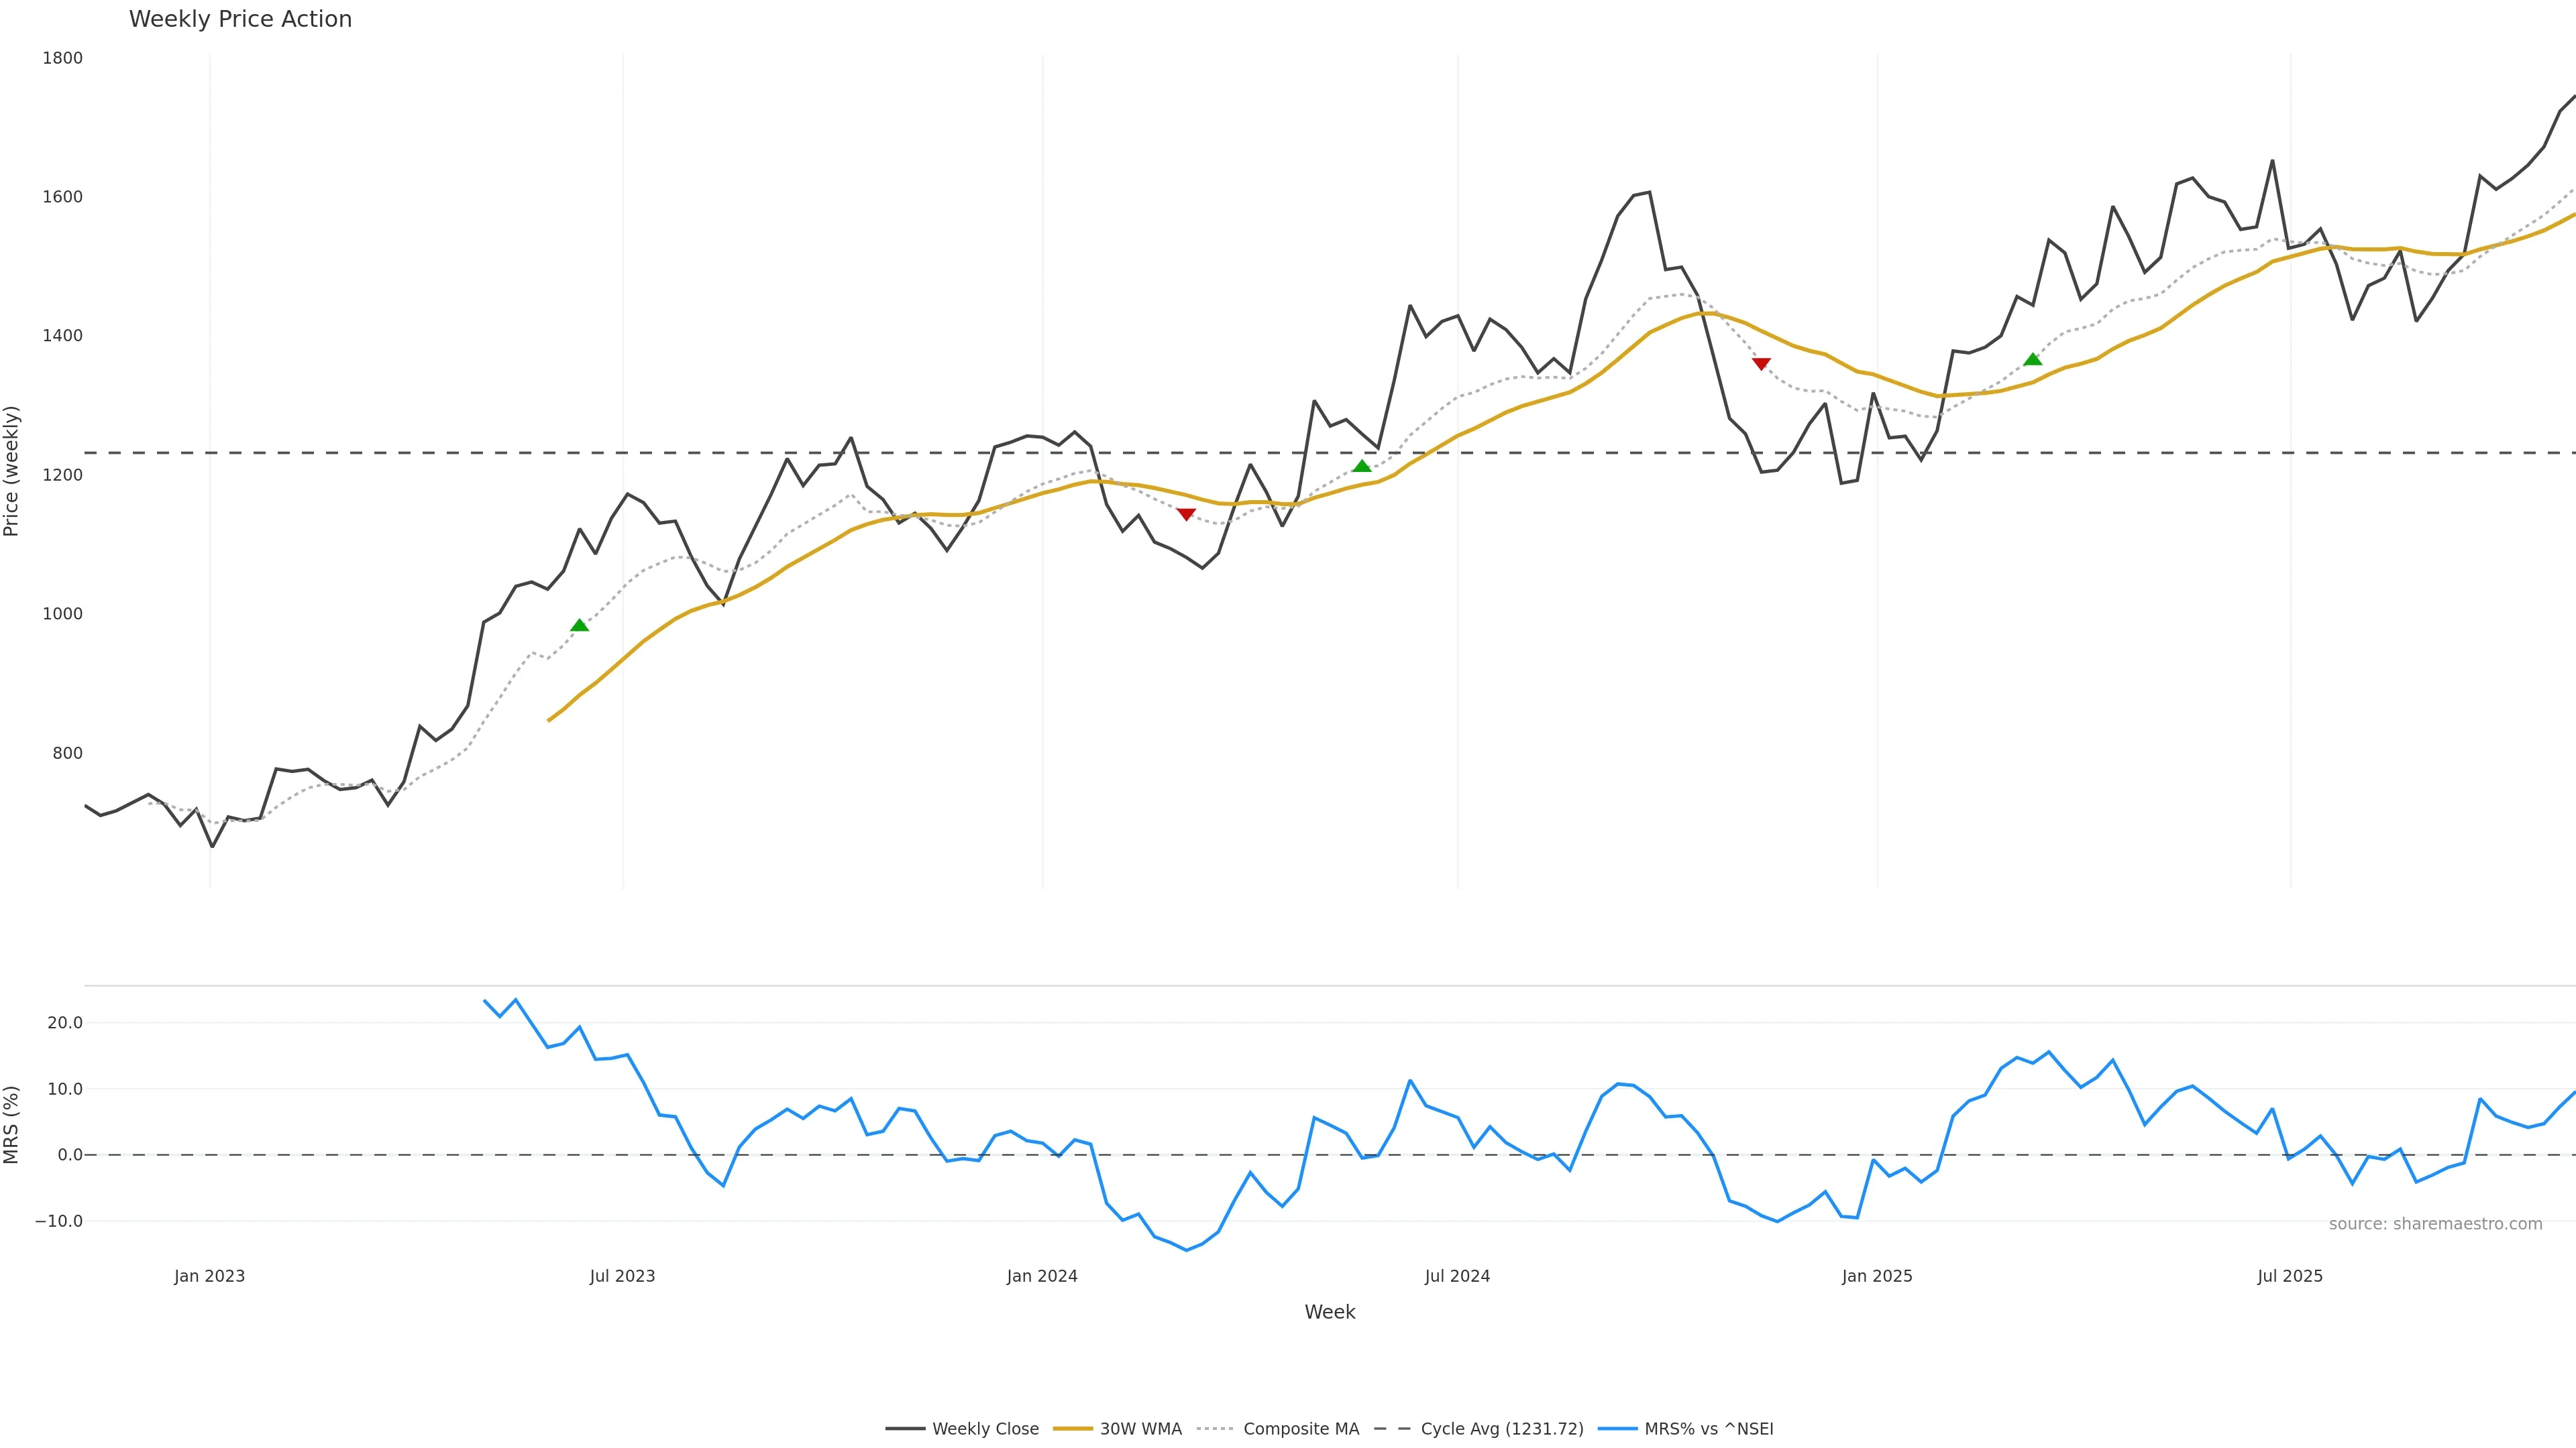Click the red down-triangle marker near March 2024
The width and height of the screenshot is (2576, 1448).
pyautogui.click(x=1186, y=514)
